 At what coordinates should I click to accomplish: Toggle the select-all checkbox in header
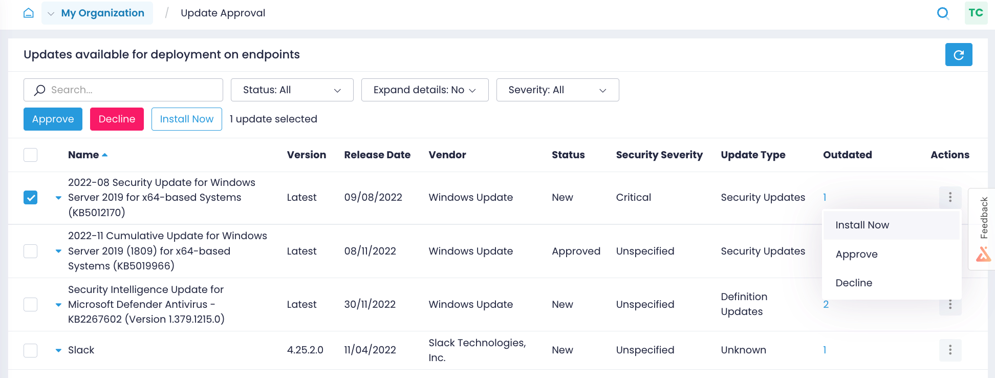click(x=31, y=155)
